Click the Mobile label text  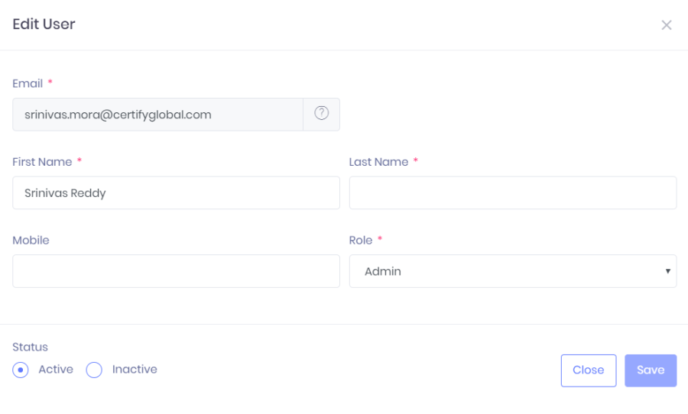point(31,241)
